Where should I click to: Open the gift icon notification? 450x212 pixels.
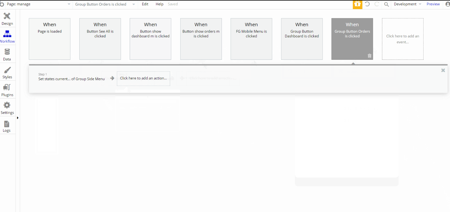[358, 4]
